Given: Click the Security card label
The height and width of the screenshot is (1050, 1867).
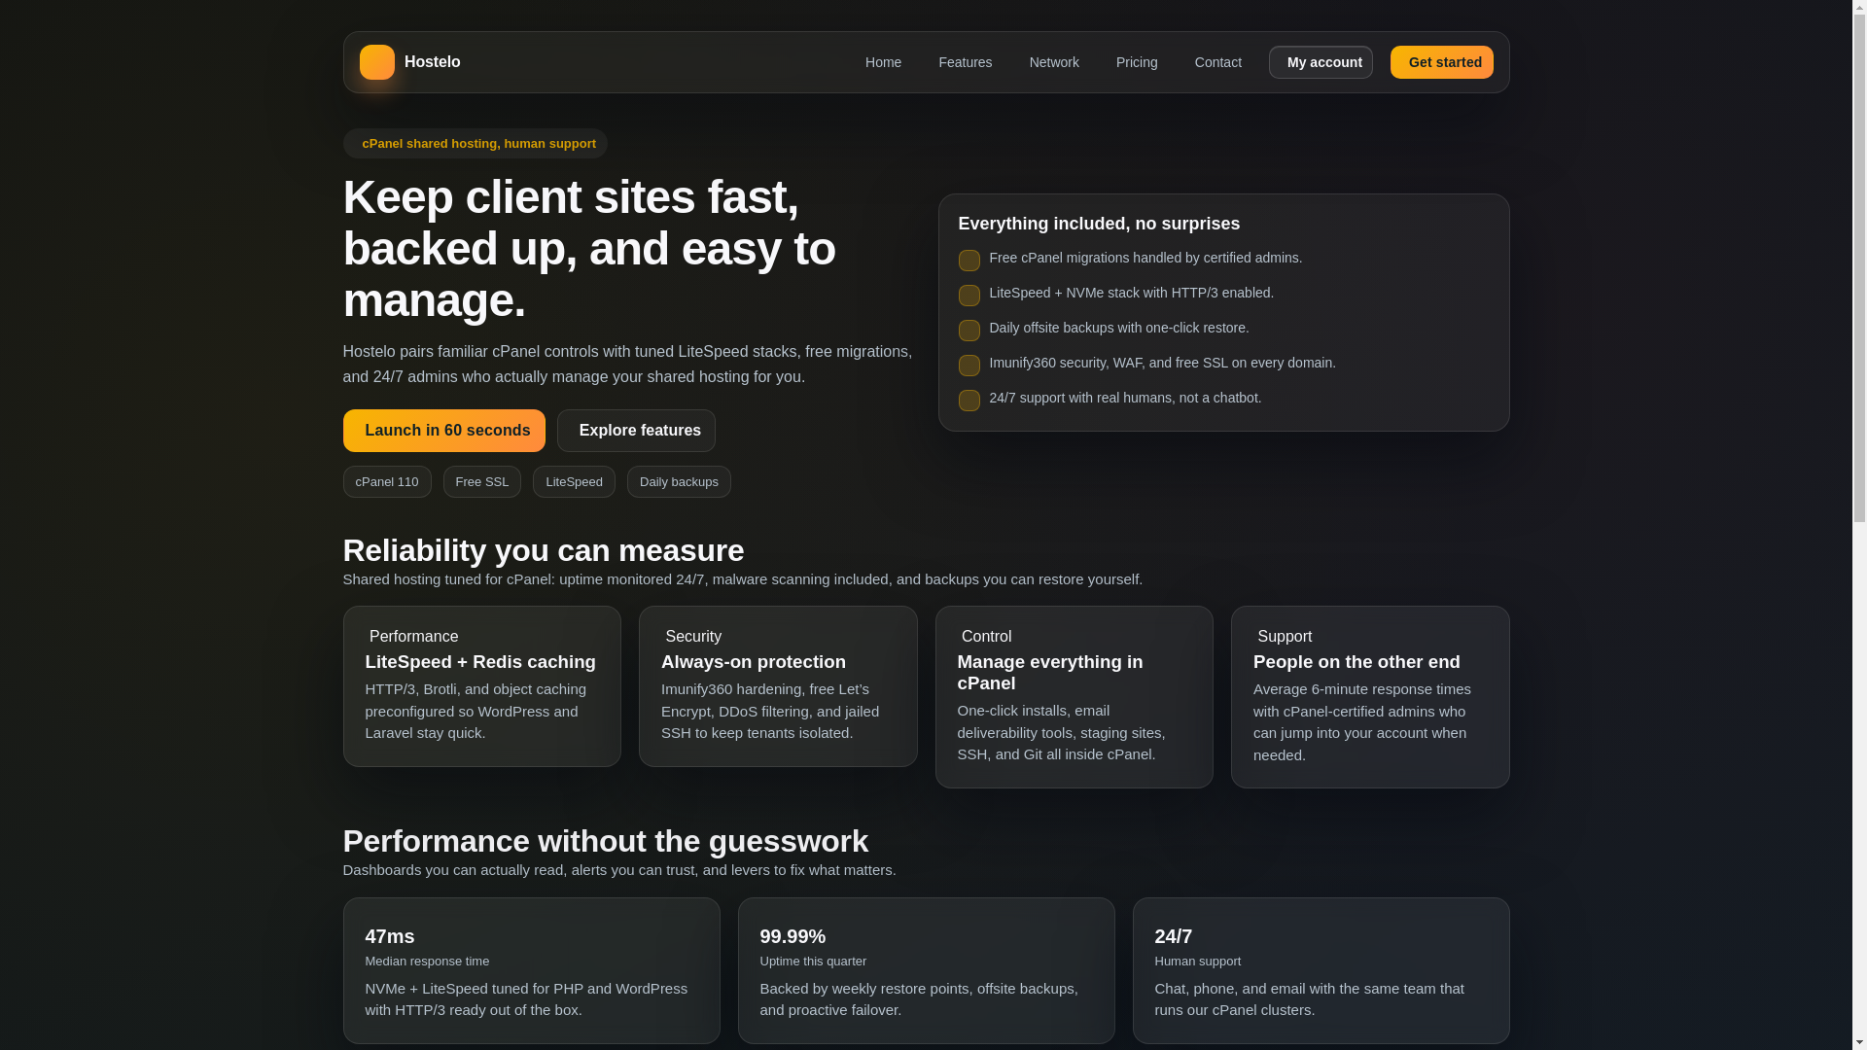Looking at the screenshot, I should (693, 637).
